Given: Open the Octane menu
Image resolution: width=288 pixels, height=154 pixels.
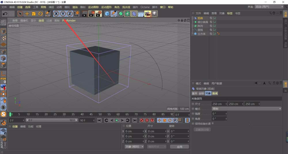Looking at the screenshot, I should [145, 7].
